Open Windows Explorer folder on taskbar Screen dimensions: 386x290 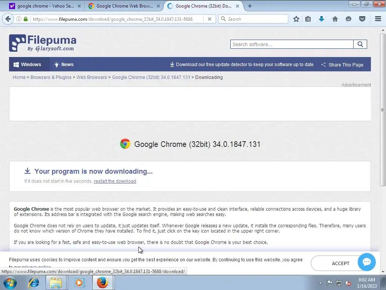click(x=56, y=282)
